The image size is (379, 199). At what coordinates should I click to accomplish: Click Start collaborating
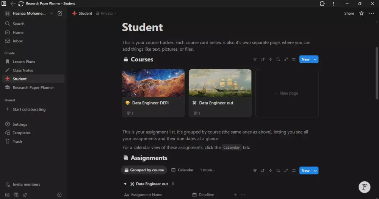(x=33, y=109)
